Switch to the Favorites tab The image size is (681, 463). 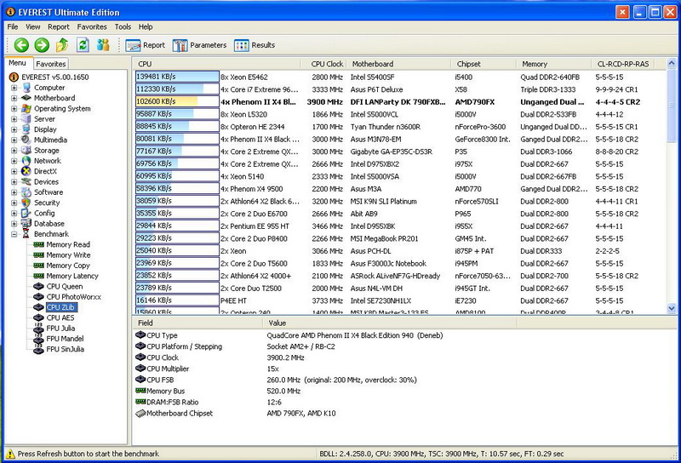pos(51,64)
